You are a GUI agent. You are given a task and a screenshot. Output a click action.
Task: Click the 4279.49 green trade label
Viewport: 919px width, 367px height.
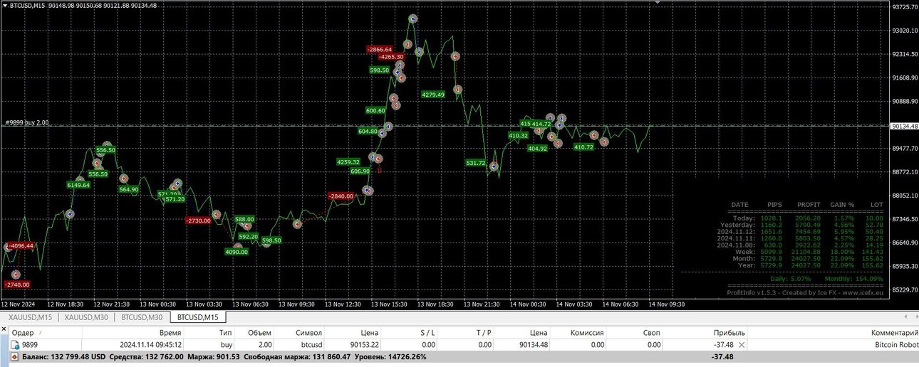pos(433,94)
